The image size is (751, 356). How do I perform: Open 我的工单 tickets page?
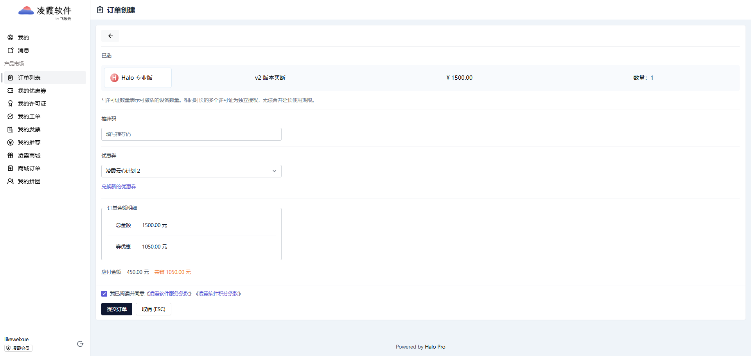coord(29,116)
